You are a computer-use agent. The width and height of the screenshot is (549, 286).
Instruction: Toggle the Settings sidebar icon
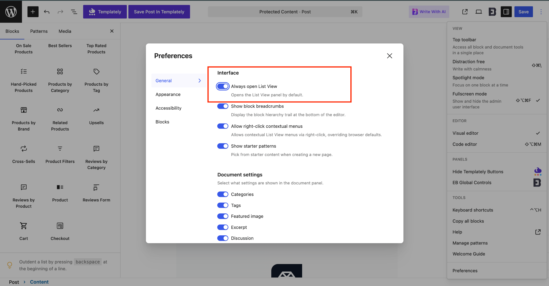pos(506,12)
